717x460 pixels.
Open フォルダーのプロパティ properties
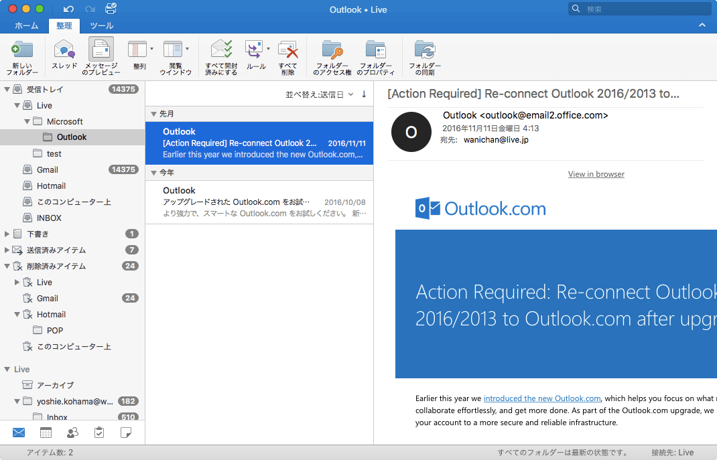(x=375, y=57)
